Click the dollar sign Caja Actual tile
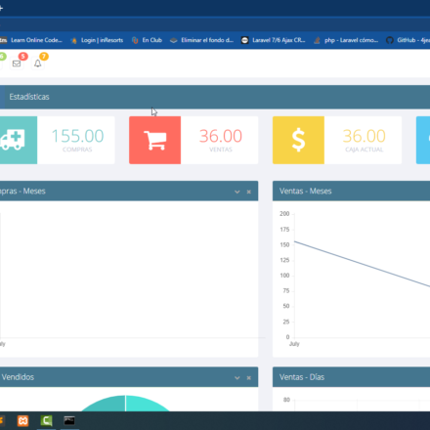Viewport: 430px width, 430px height. (298, 140)
